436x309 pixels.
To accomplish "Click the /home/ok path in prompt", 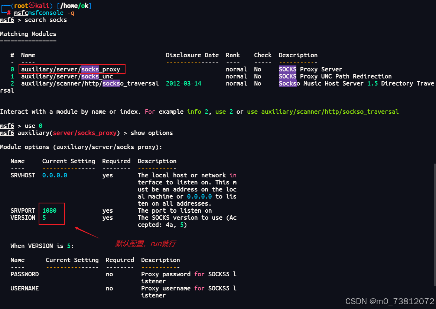I will pyautogui.click(x=75, y=6).
